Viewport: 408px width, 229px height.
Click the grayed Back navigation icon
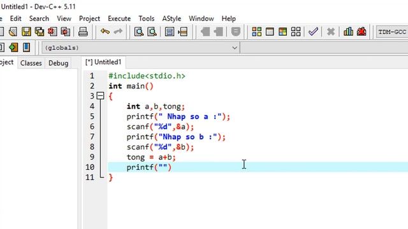[x=205, y=32]
